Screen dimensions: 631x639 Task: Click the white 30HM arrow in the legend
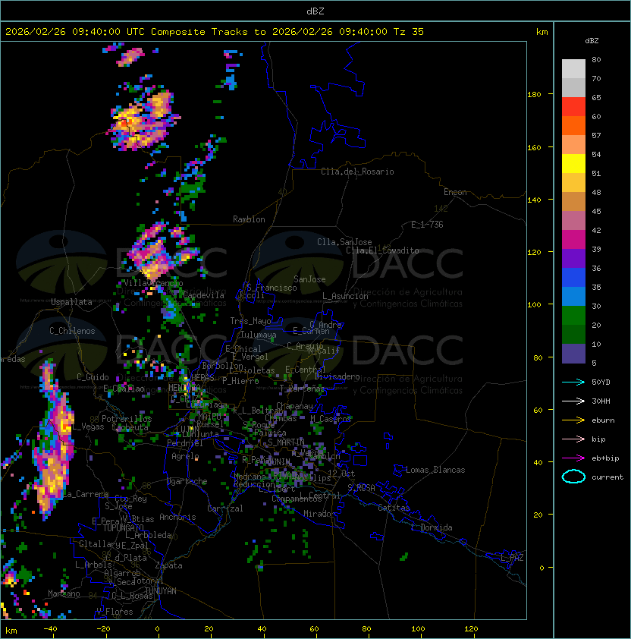tap(573, 401)
